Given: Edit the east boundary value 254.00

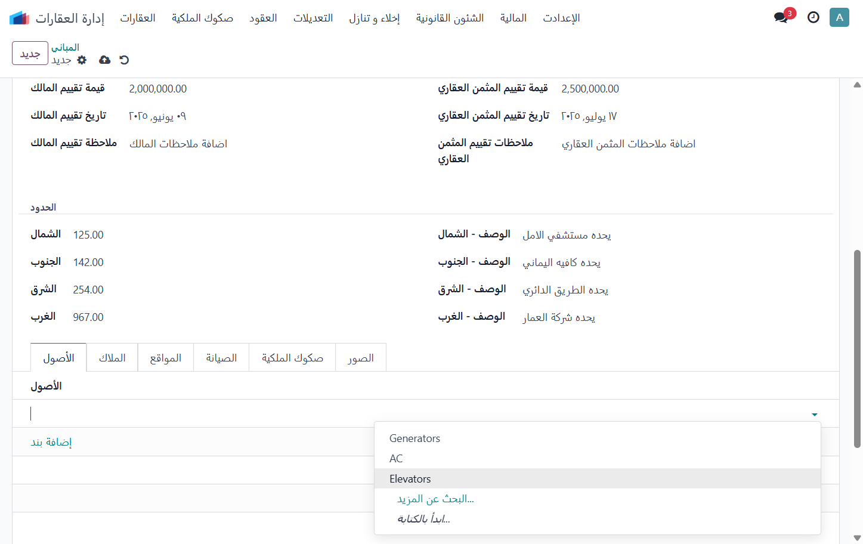Looking at the screenshot, I should [88, 290].
